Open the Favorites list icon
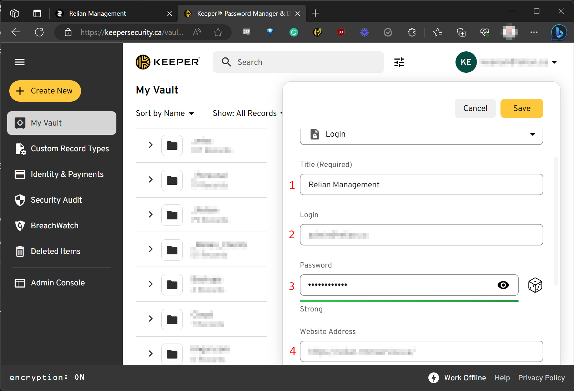The image size is (574, 391). tap(438, 32)
